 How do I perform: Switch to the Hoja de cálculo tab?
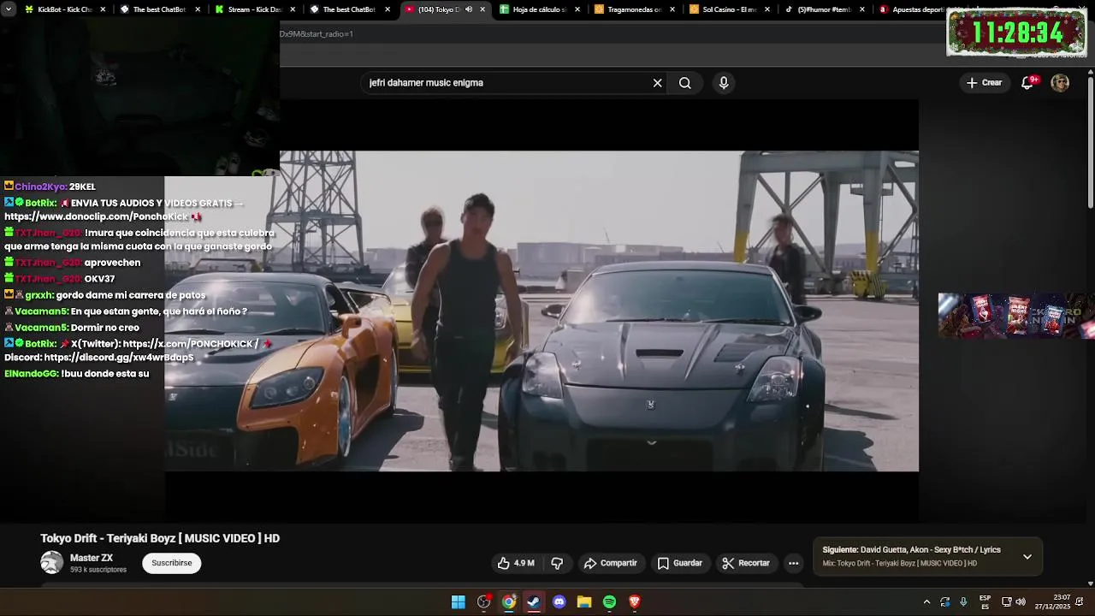(x=540, y=9)
